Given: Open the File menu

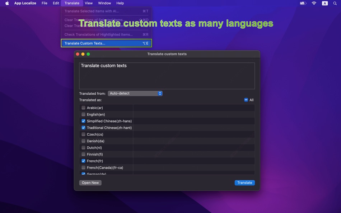Looking at the screenshot, I should pos(45,3).
